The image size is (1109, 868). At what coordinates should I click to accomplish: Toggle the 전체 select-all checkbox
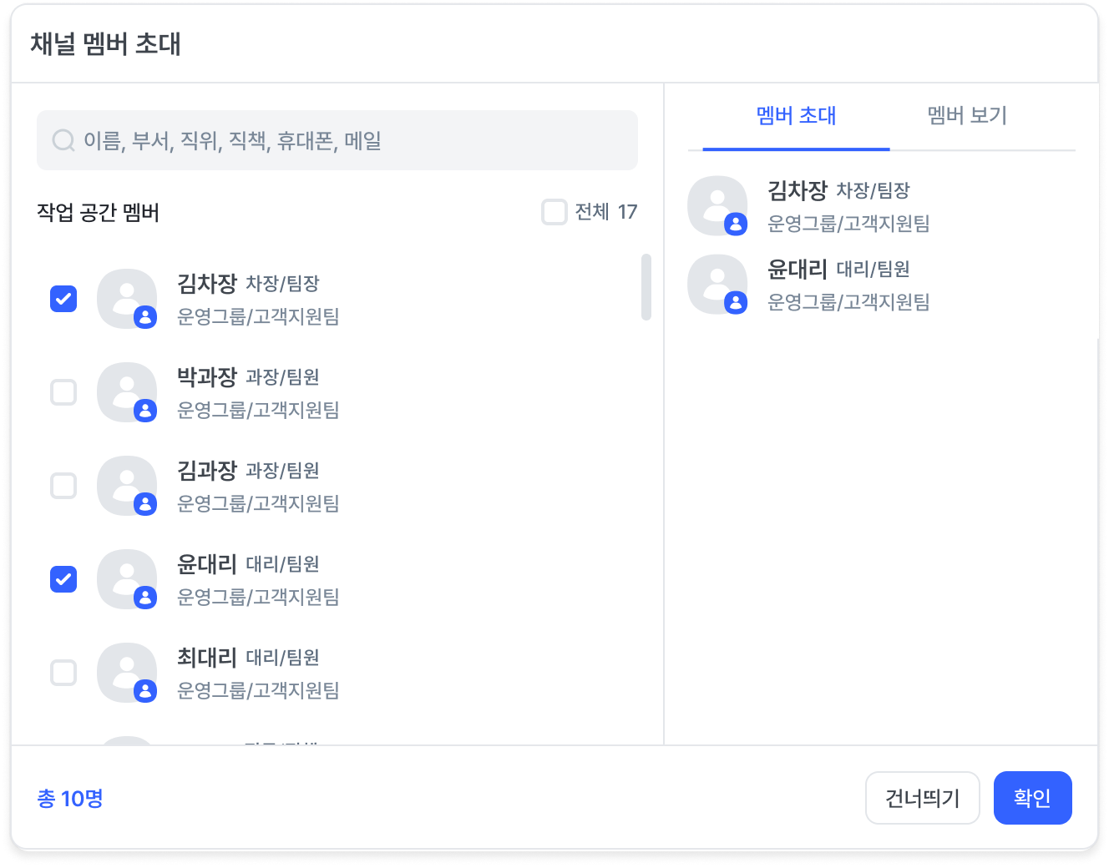tap(554, 212)
